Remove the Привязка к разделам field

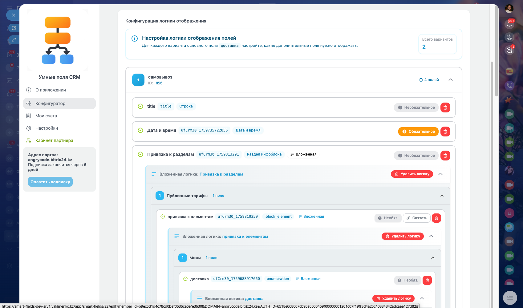coord(445,156)
